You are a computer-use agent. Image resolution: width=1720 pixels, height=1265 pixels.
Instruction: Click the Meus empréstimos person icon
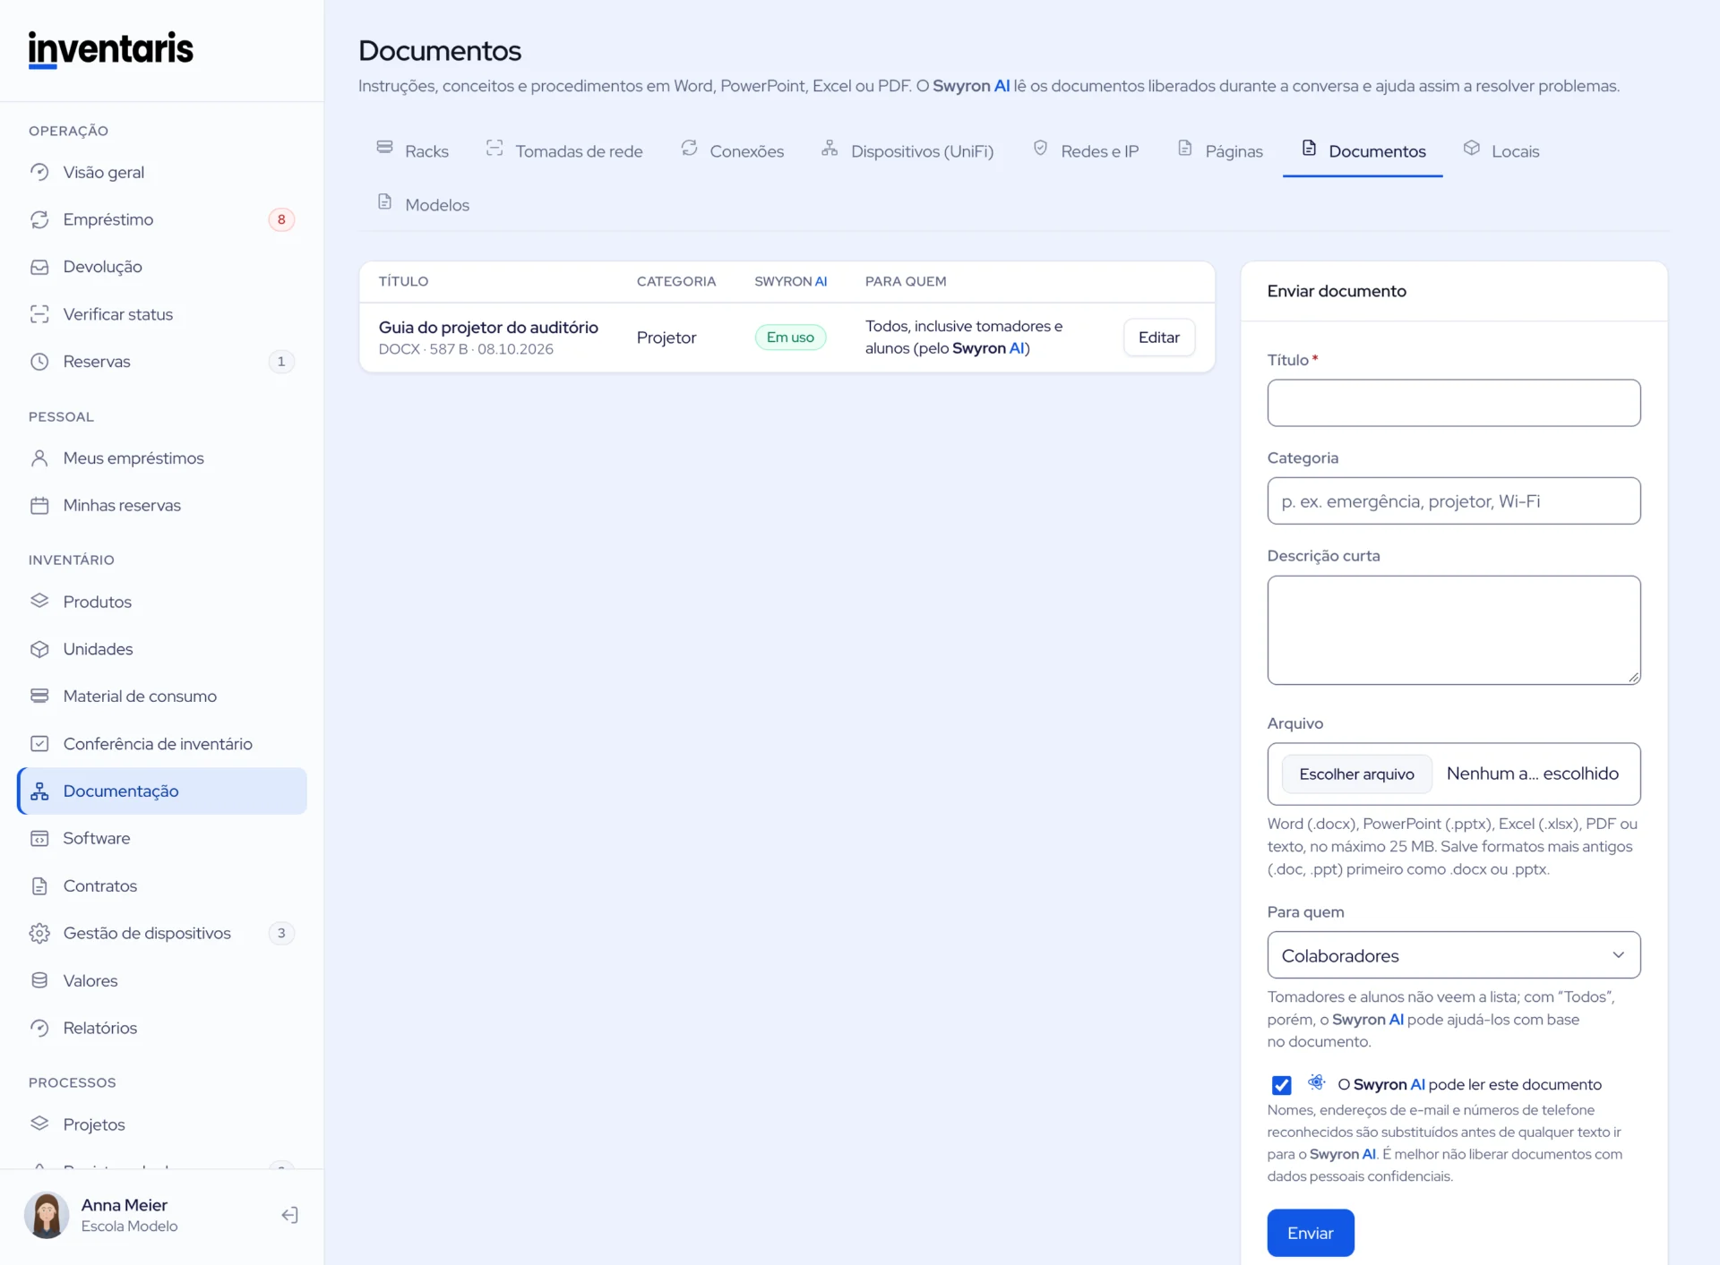tap(39, 458)
